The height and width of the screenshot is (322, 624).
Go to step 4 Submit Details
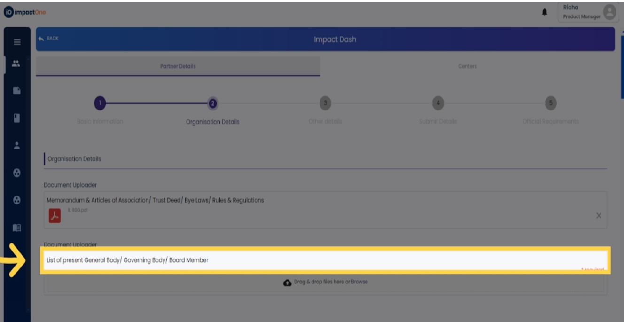(x=438, y=103)
